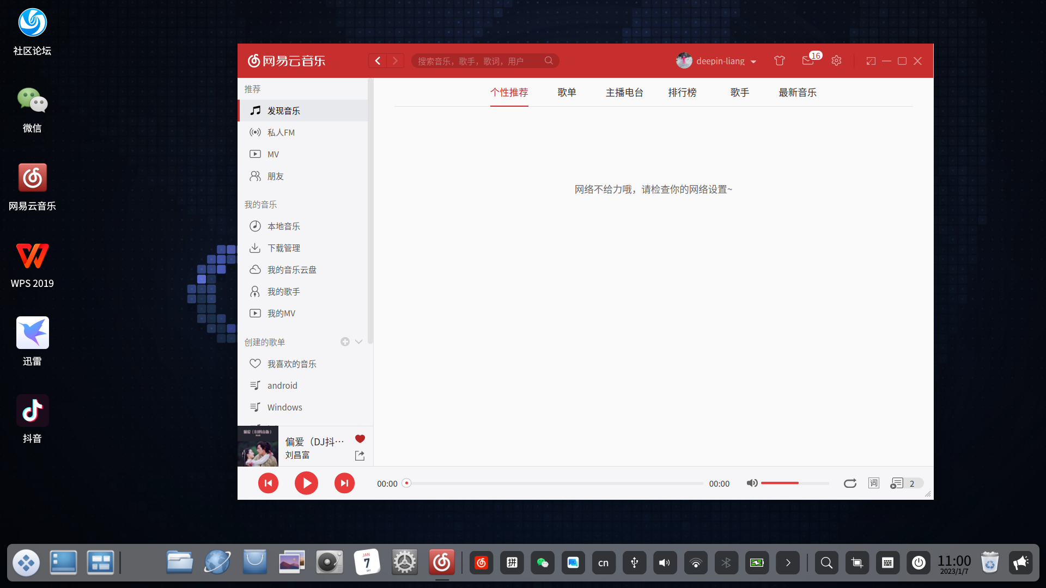The width and height of the screenshot is (1046, 588).
Task: Switch to the 排行榜 tab
Action: (x=682, y=93)
